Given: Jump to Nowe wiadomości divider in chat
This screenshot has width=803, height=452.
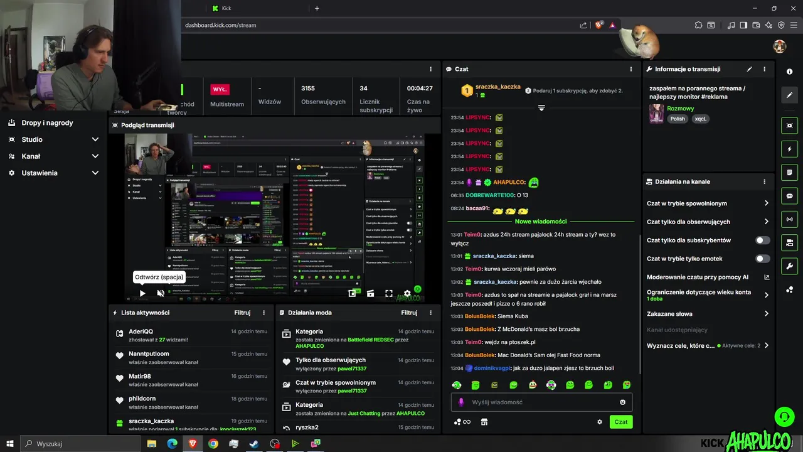Looking at the screenshot, I should click(x=541, y=222).
